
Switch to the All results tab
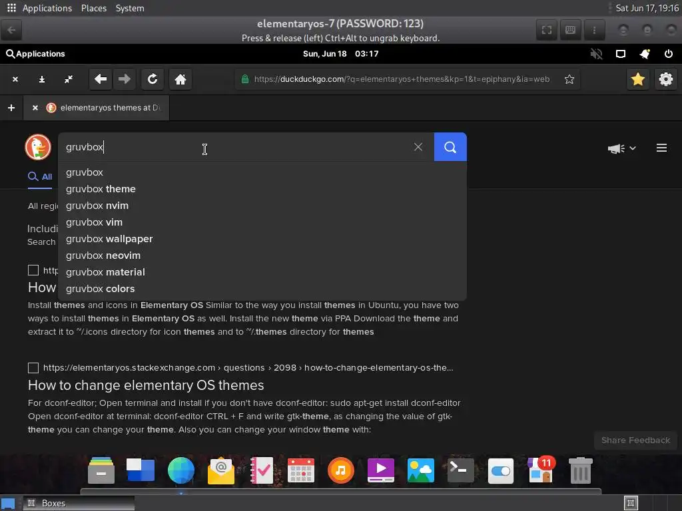point(40,176)
